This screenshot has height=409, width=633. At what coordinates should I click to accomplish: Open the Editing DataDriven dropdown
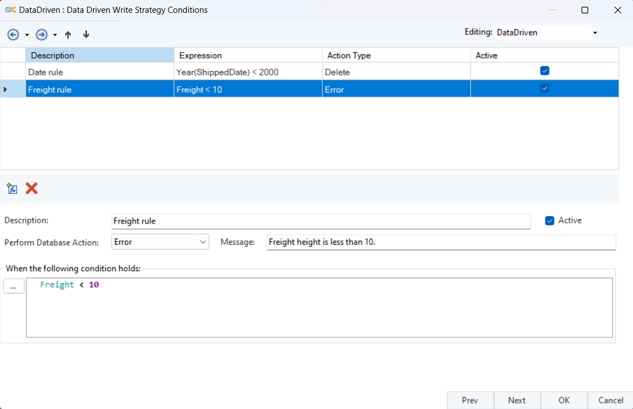coord(595,33)
